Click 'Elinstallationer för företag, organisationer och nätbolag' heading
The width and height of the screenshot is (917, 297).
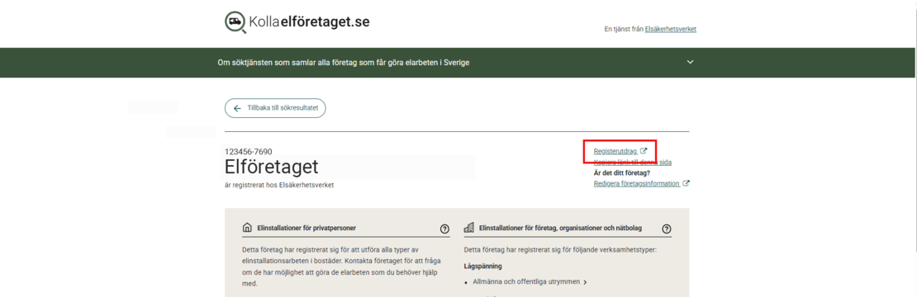click(x=560, y=229)
